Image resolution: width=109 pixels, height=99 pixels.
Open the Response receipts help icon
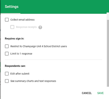pos(40,27)
